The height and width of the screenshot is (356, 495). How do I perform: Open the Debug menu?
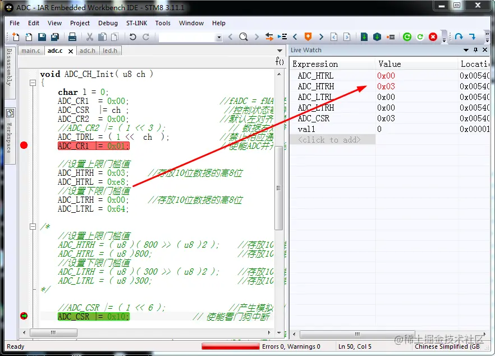pos(108,23)
